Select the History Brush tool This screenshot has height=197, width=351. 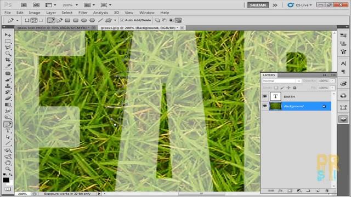click(x=8, y=92)
